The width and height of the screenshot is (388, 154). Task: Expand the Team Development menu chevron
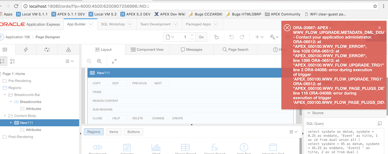coord(175,24)
